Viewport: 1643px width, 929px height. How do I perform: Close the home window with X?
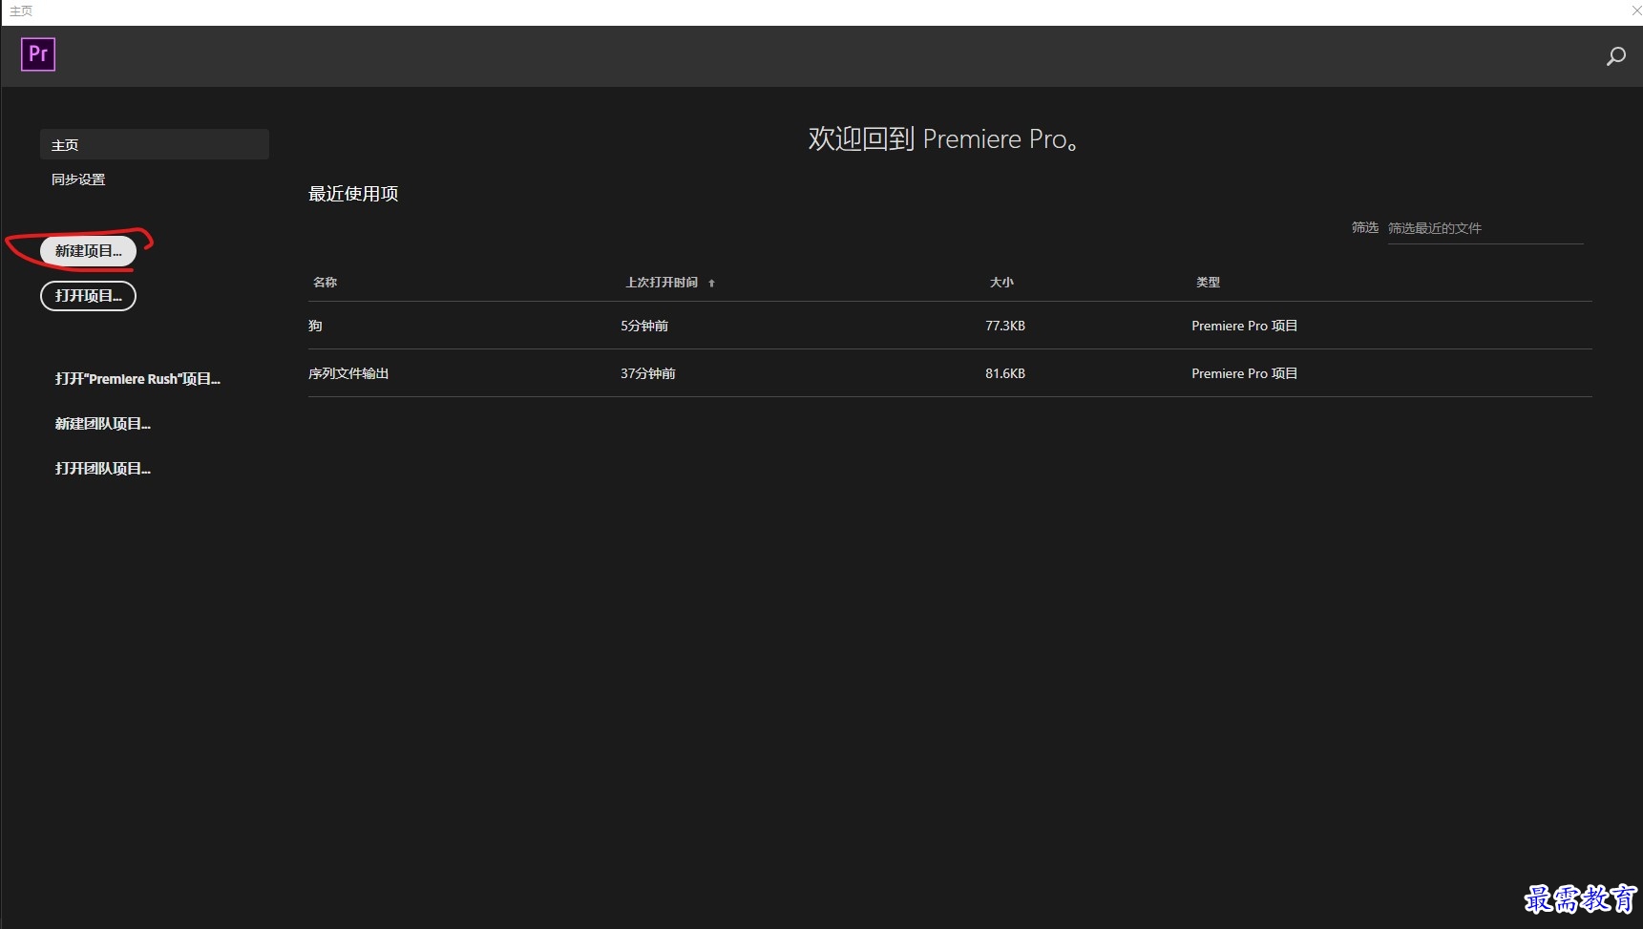pos(1635,11)
